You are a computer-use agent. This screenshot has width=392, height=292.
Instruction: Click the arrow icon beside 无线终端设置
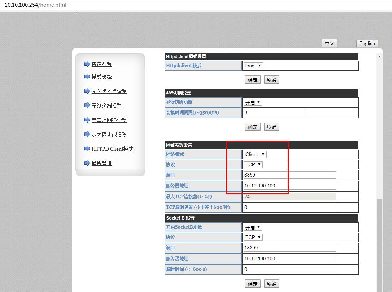(x=87, y=106)
